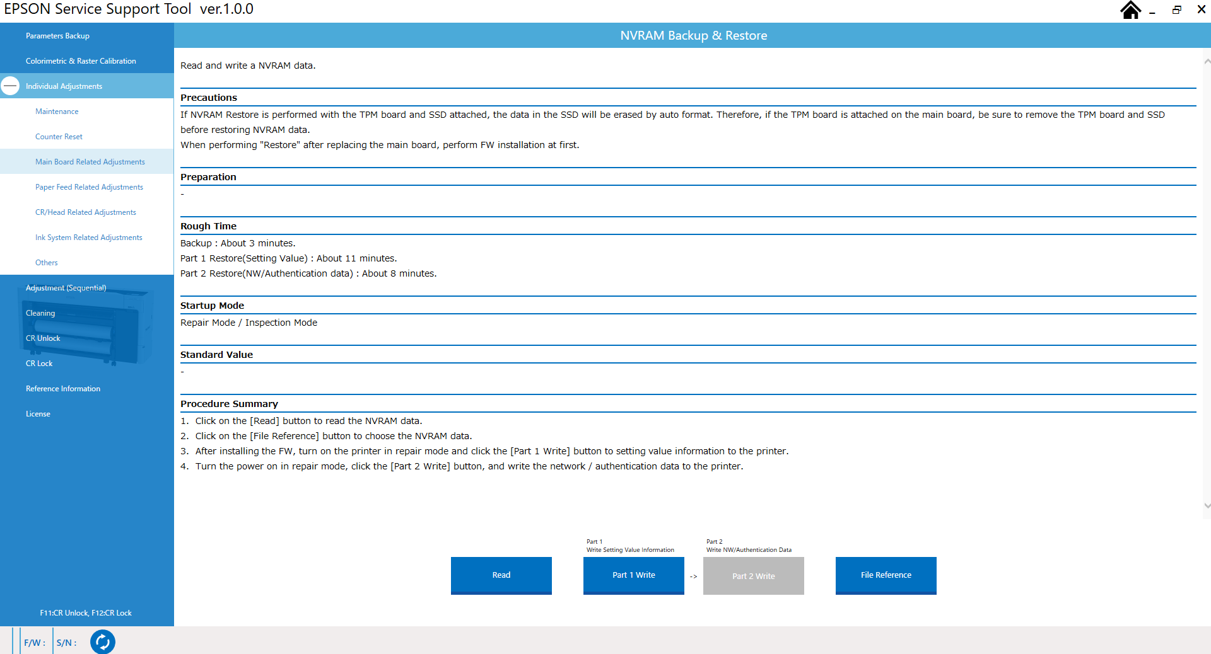
Task: Click the Rough Time heading
Action: [x=208, y=226]
